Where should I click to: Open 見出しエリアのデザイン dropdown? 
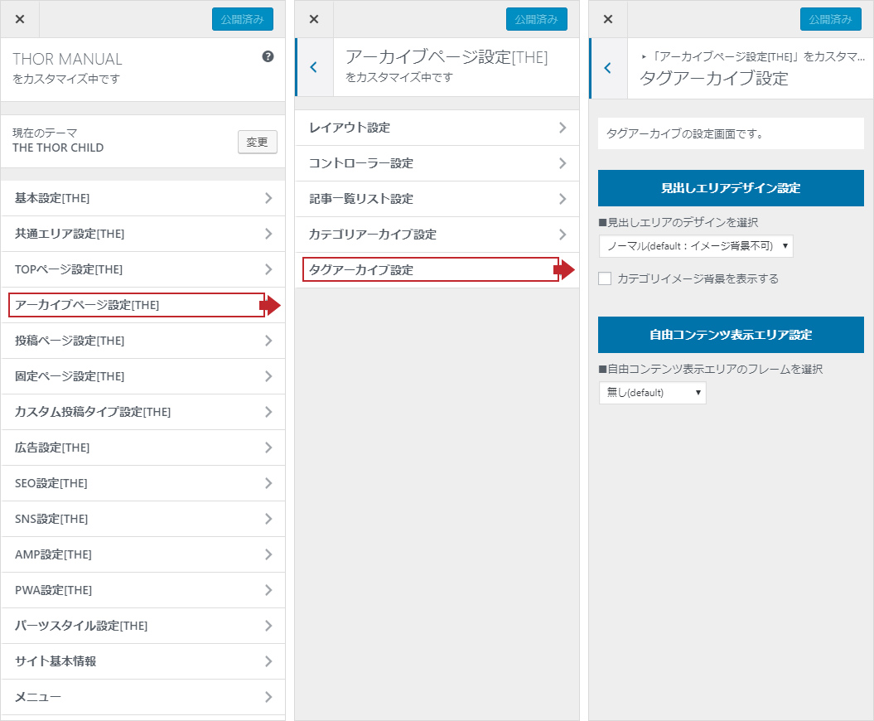(x=695, y=246)
